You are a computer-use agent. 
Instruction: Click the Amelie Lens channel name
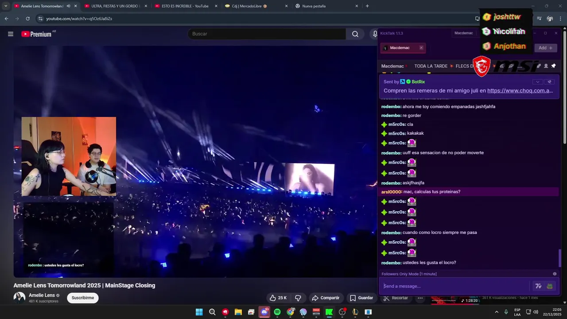[42, 295]
